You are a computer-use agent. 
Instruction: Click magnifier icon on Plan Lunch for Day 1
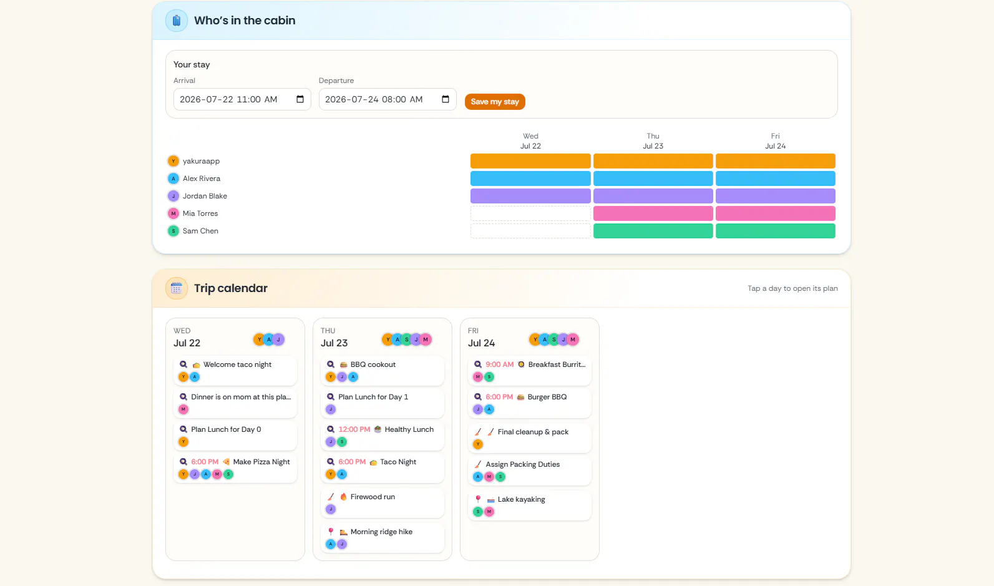[331, 397]
